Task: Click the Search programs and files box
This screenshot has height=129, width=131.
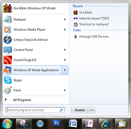Action: pyautogui.click(x=35, y=110)
